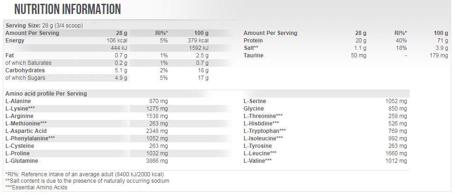Click the 'of which Sugars' label
The width and height of the screenshot is (454, 194).
coord(24,78)
